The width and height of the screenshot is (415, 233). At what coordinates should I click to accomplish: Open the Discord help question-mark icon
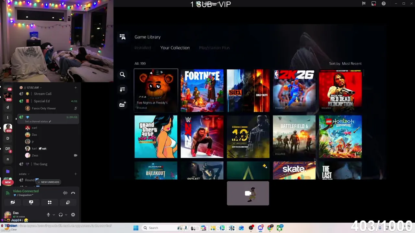[x=384, y=4]
